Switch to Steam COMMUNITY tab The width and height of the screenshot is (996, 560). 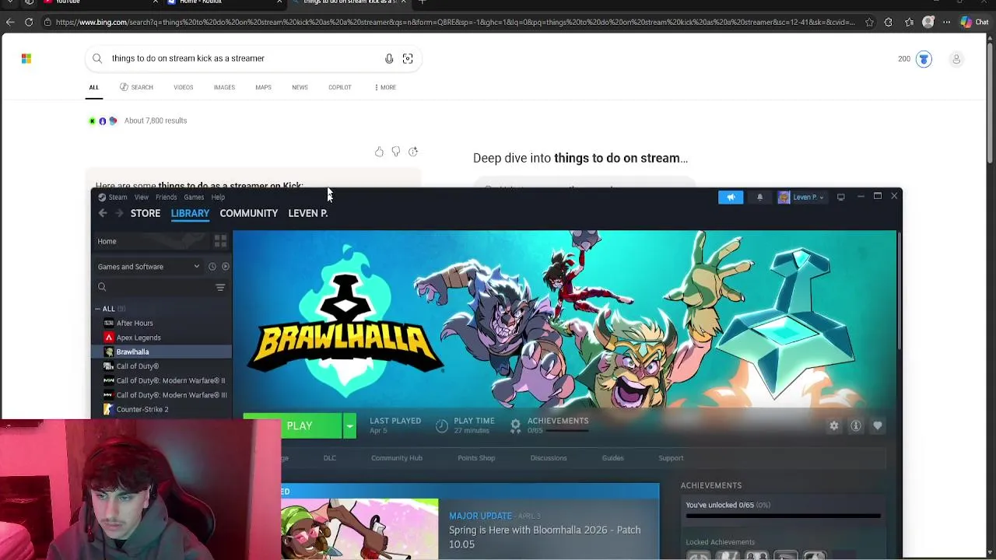click(248, 213)
